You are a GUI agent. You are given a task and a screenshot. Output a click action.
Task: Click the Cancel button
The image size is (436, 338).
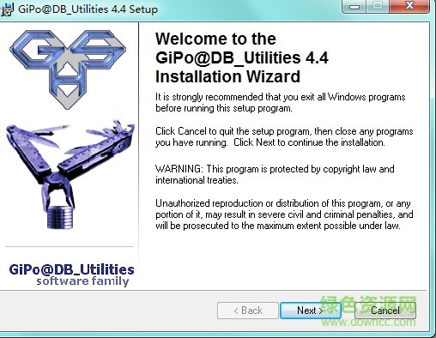385,311
